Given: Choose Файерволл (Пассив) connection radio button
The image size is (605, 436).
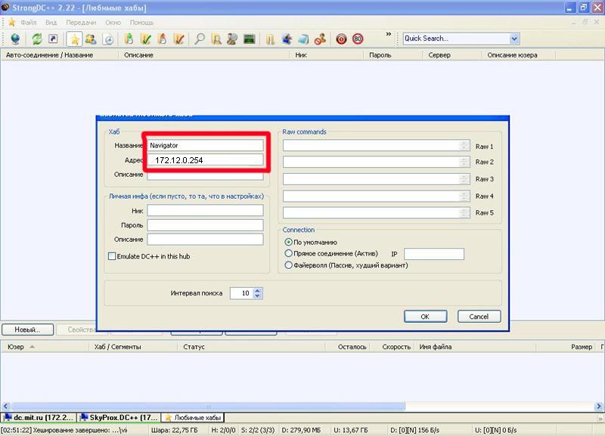Looking at the screenshot, I should pos(288,265).
